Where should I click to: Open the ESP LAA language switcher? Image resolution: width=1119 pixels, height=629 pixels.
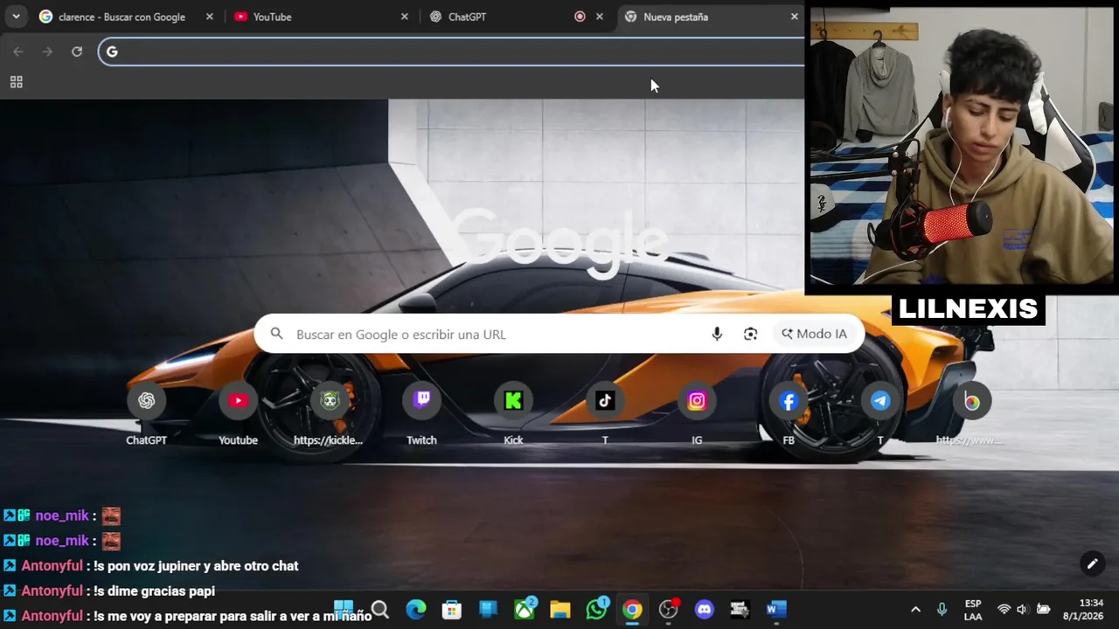point(973,610)
